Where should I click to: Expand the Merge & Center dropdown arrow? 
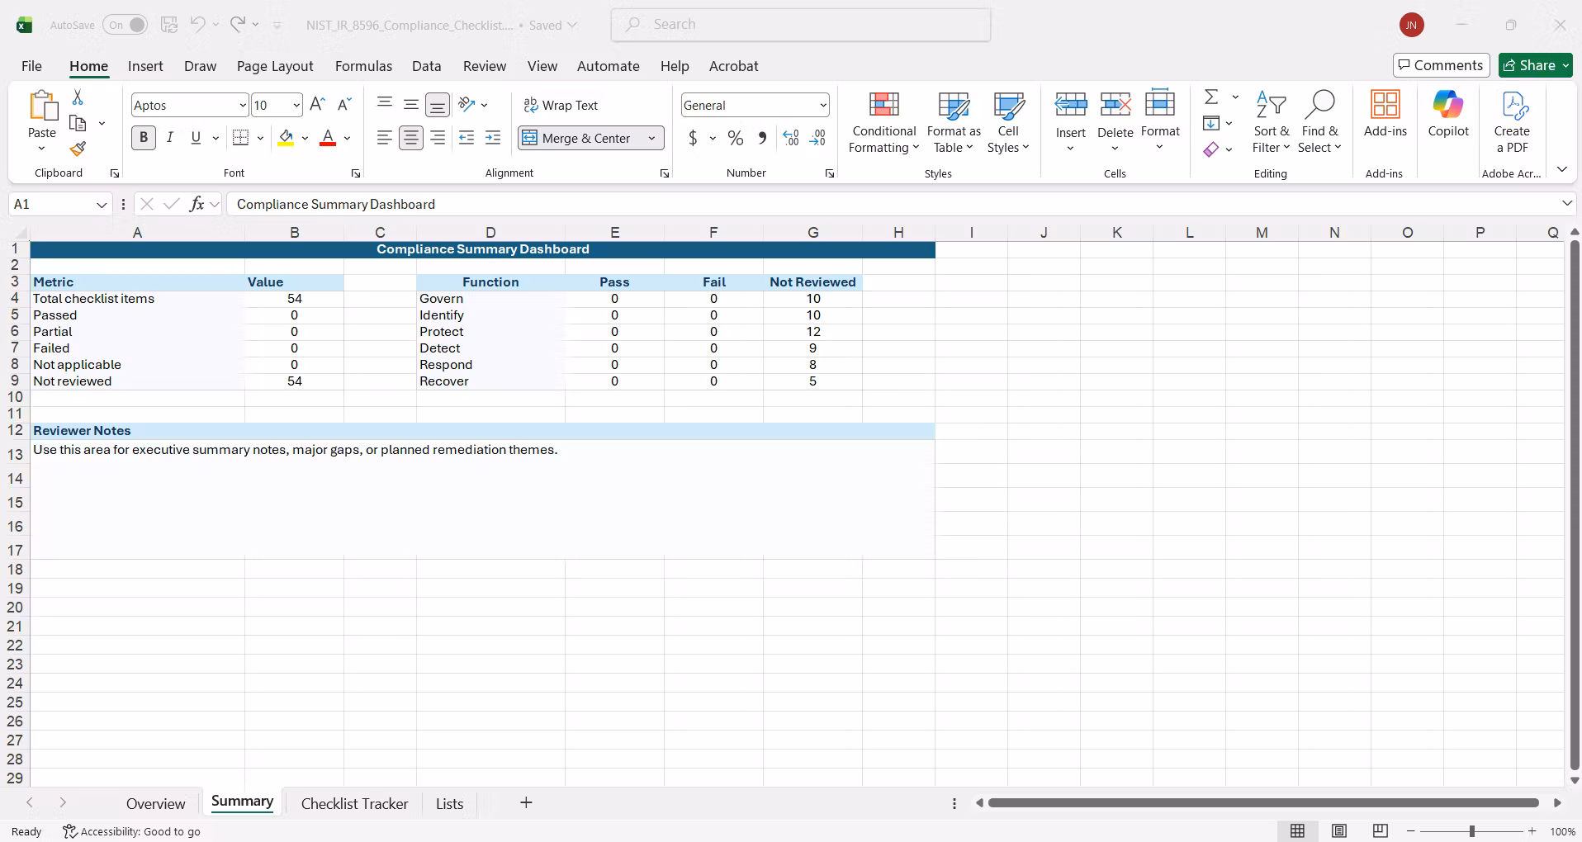[x=651, y=138]
